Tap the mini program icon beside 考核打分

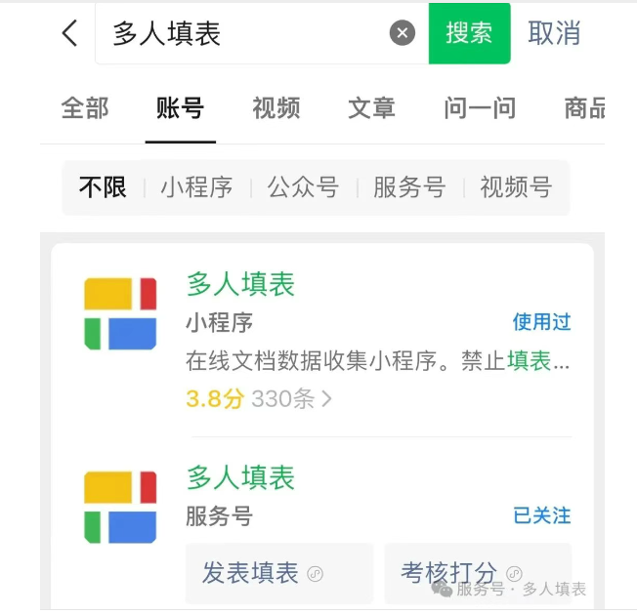(514, 574)
